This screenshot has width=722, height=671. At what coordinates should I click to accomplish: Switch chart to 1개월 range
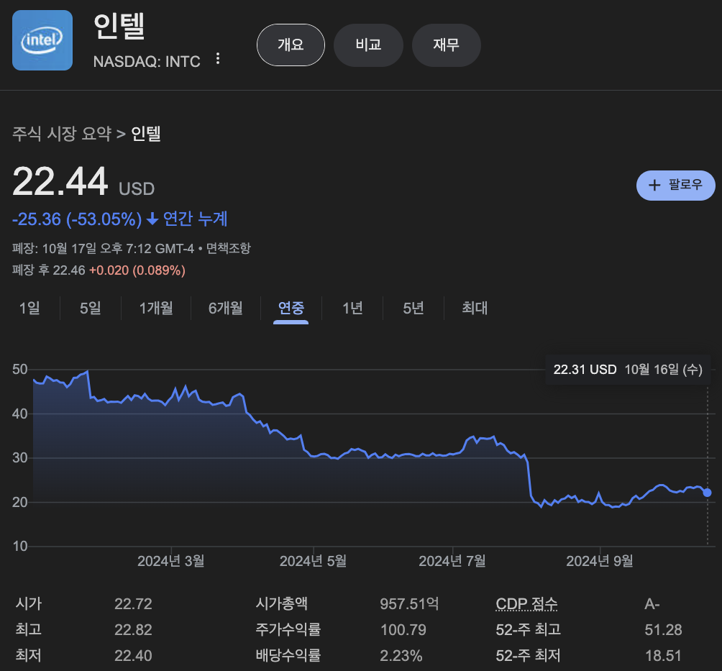156,308
